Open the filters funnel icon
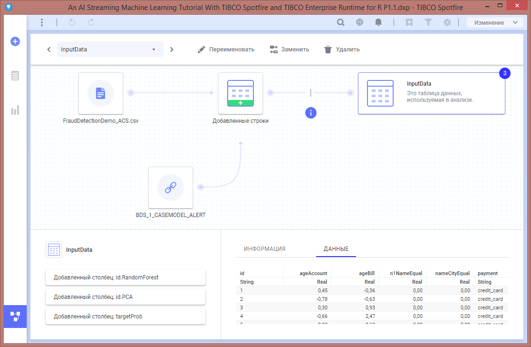The image size is (531, 347). (428, 22)
